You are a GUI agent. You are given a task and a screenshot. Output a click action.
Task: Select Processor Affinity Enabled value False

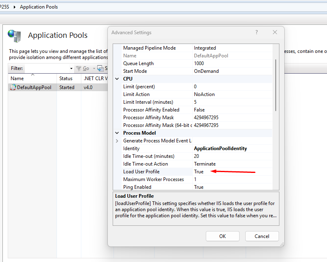click(x=199, y=110)
